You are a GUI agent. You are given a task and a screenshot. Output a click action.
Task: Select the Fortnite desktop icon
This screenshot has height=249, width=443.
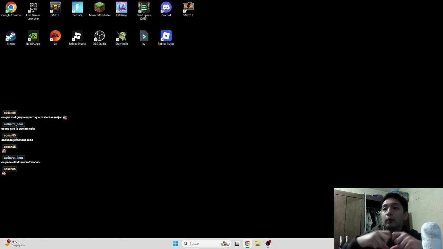coord(77,9)
